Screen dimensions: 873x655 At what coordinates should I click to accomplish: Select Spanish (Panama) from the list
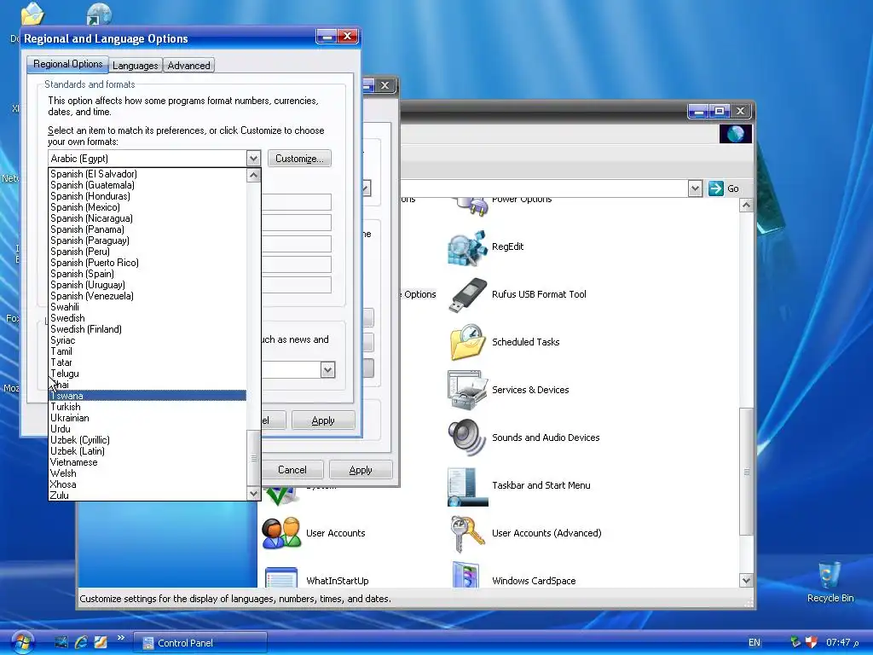tap(147, 229)
